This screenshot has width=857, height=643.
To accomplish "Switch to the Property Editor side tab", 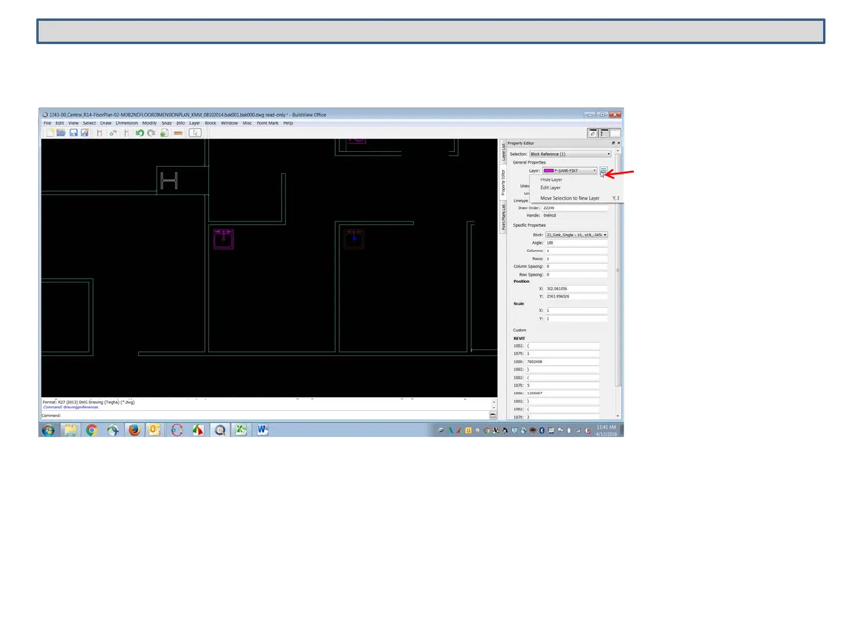I will tap(503, 182).
